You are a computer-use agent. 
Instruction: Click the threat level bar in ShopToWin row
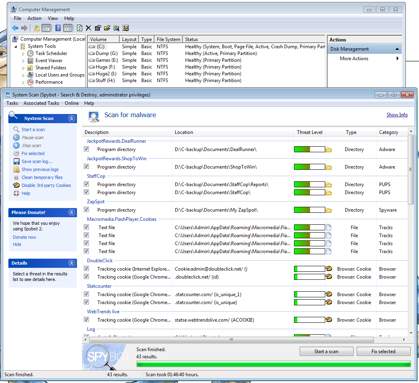tap(309, 167)
